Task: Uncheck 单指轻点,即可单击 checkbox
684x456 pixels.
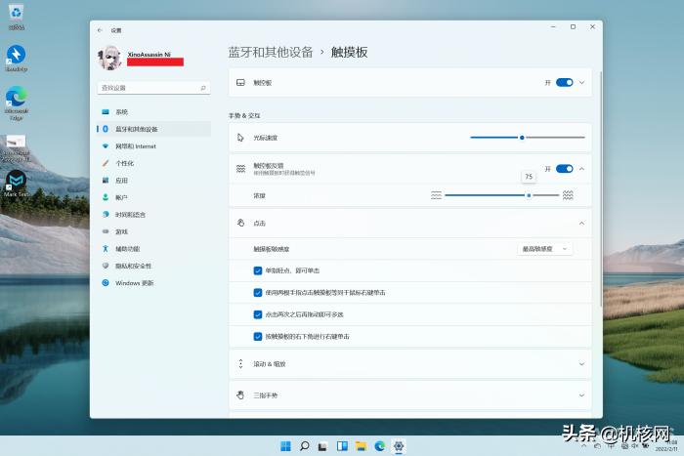Action: tap(258, 270)
